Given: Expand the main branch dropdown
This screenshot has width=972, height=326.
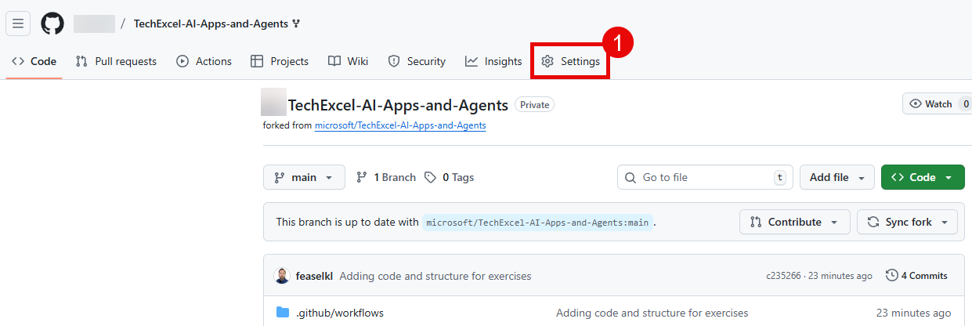Looking at the screenshot, I should click(x=304, y=177).
